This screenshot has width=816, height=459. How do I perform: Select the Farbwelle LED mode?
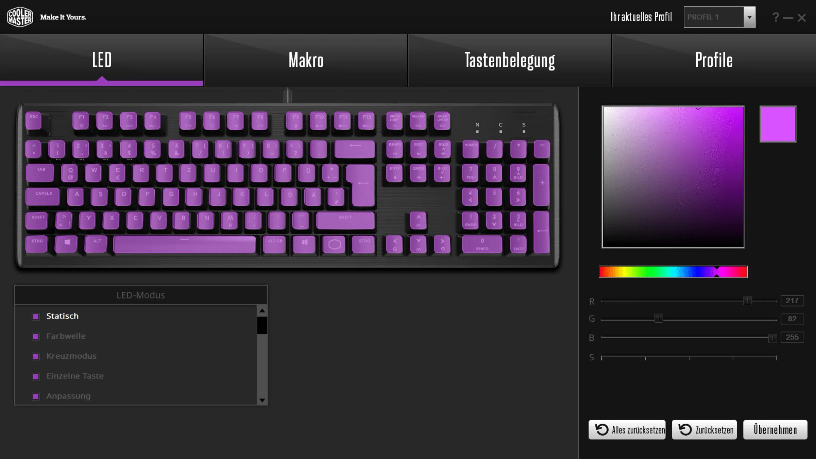click(x=66, y=335)
